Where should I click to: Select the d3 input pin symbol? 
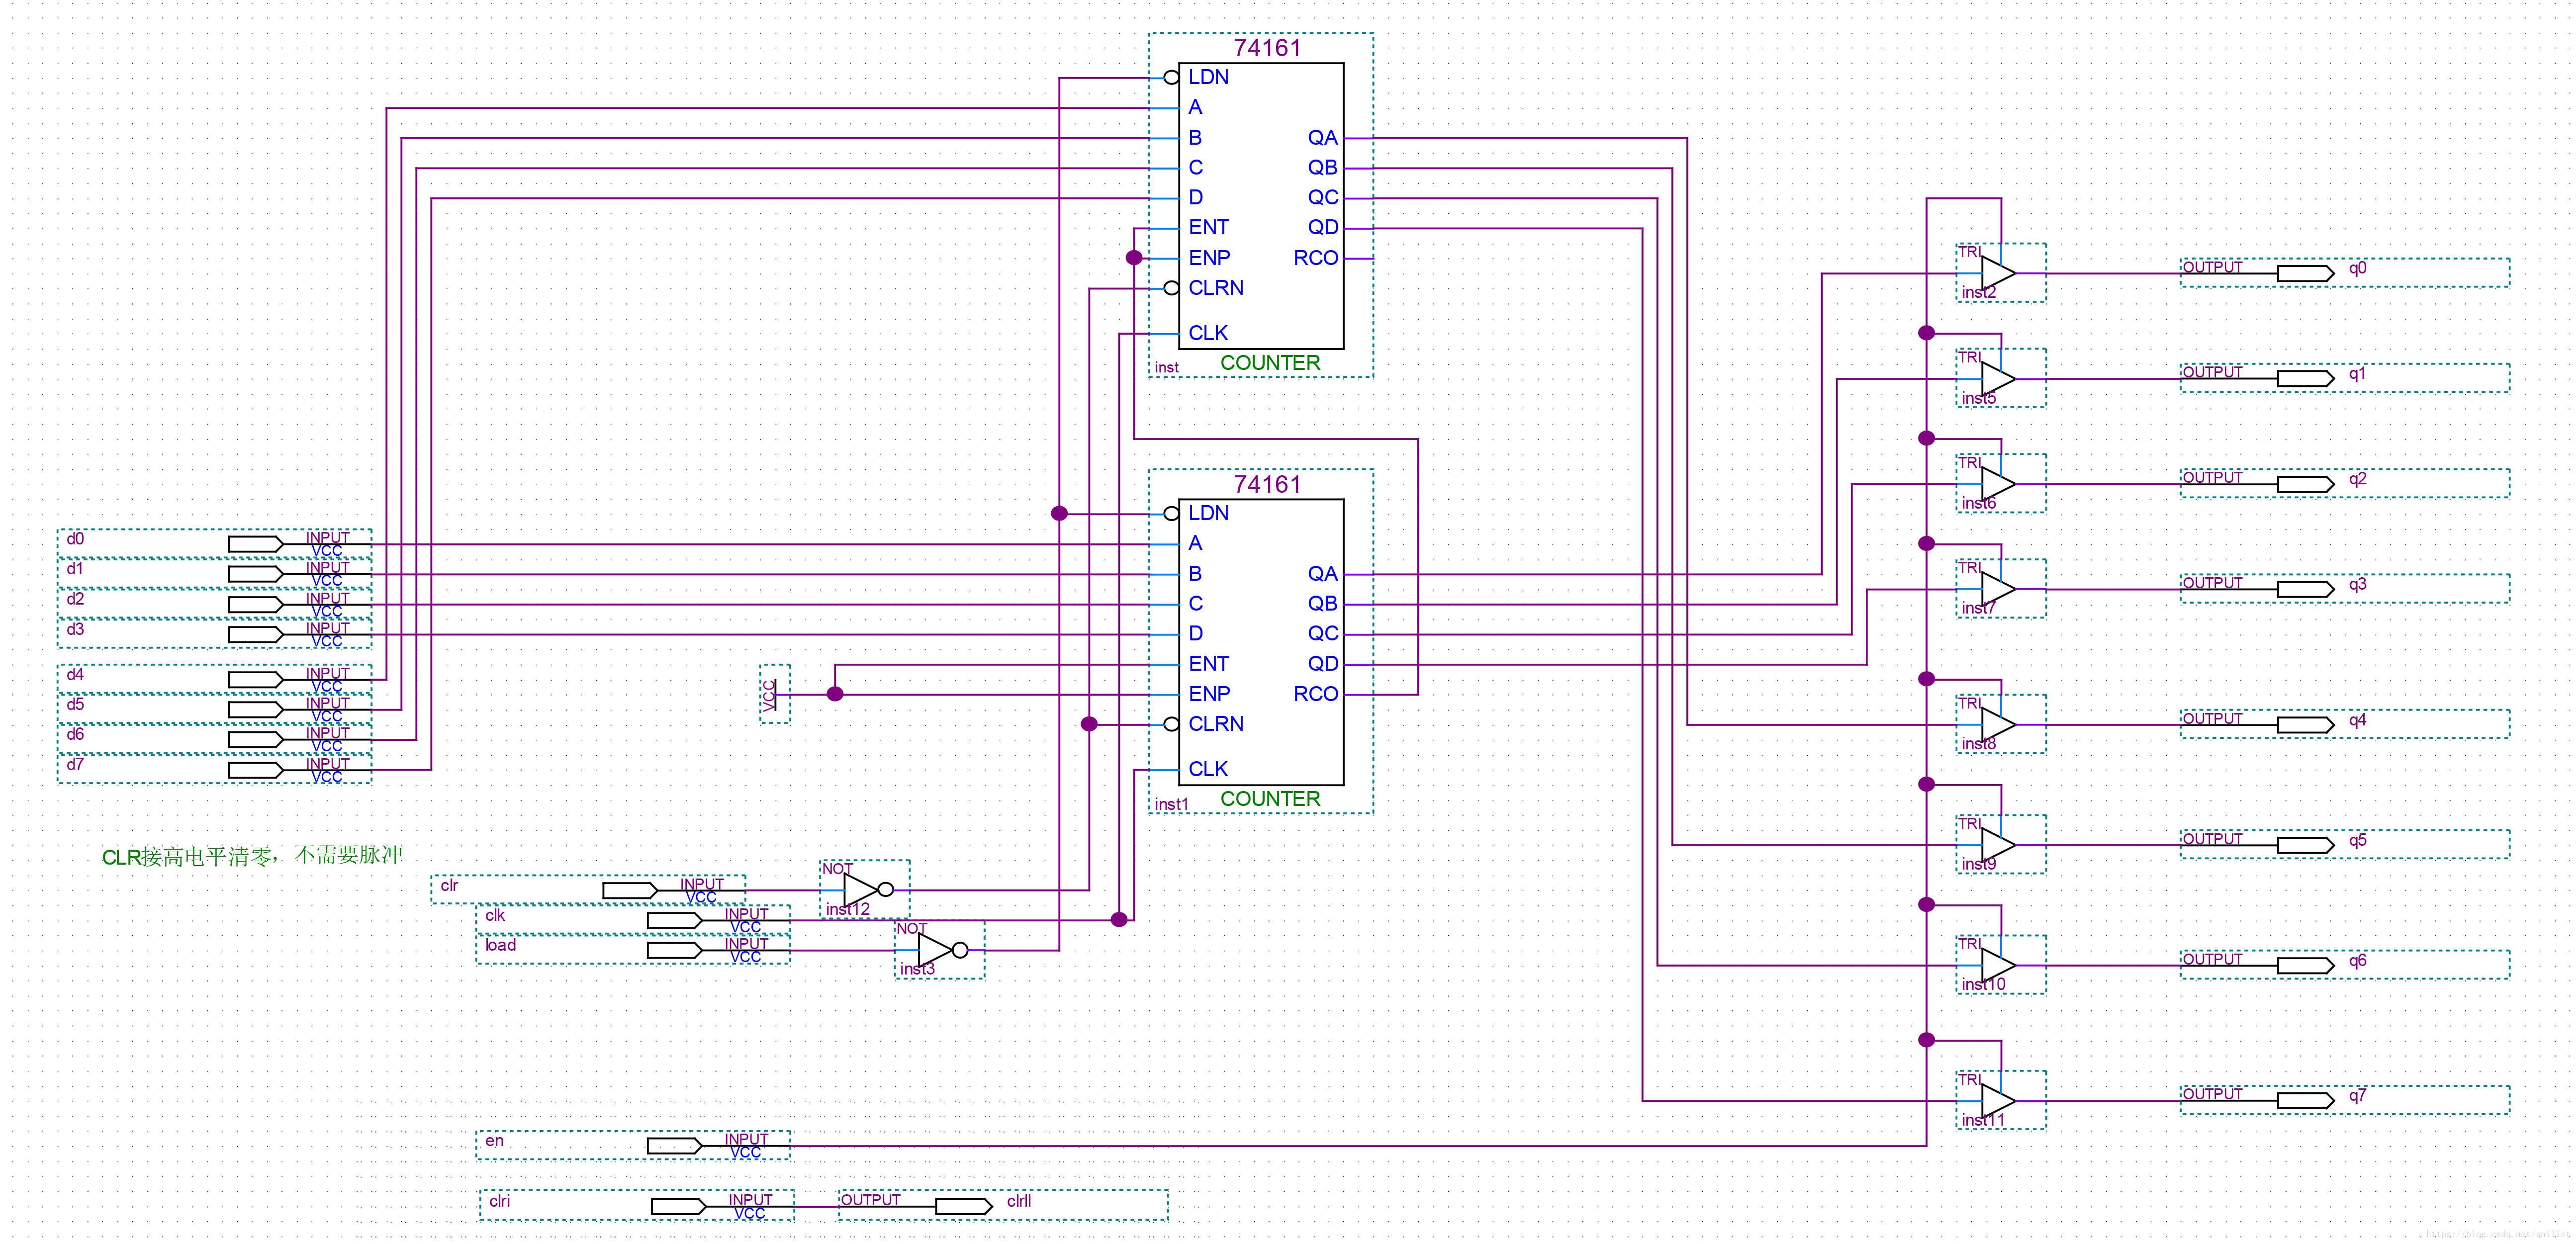click(x=214, y=634)
